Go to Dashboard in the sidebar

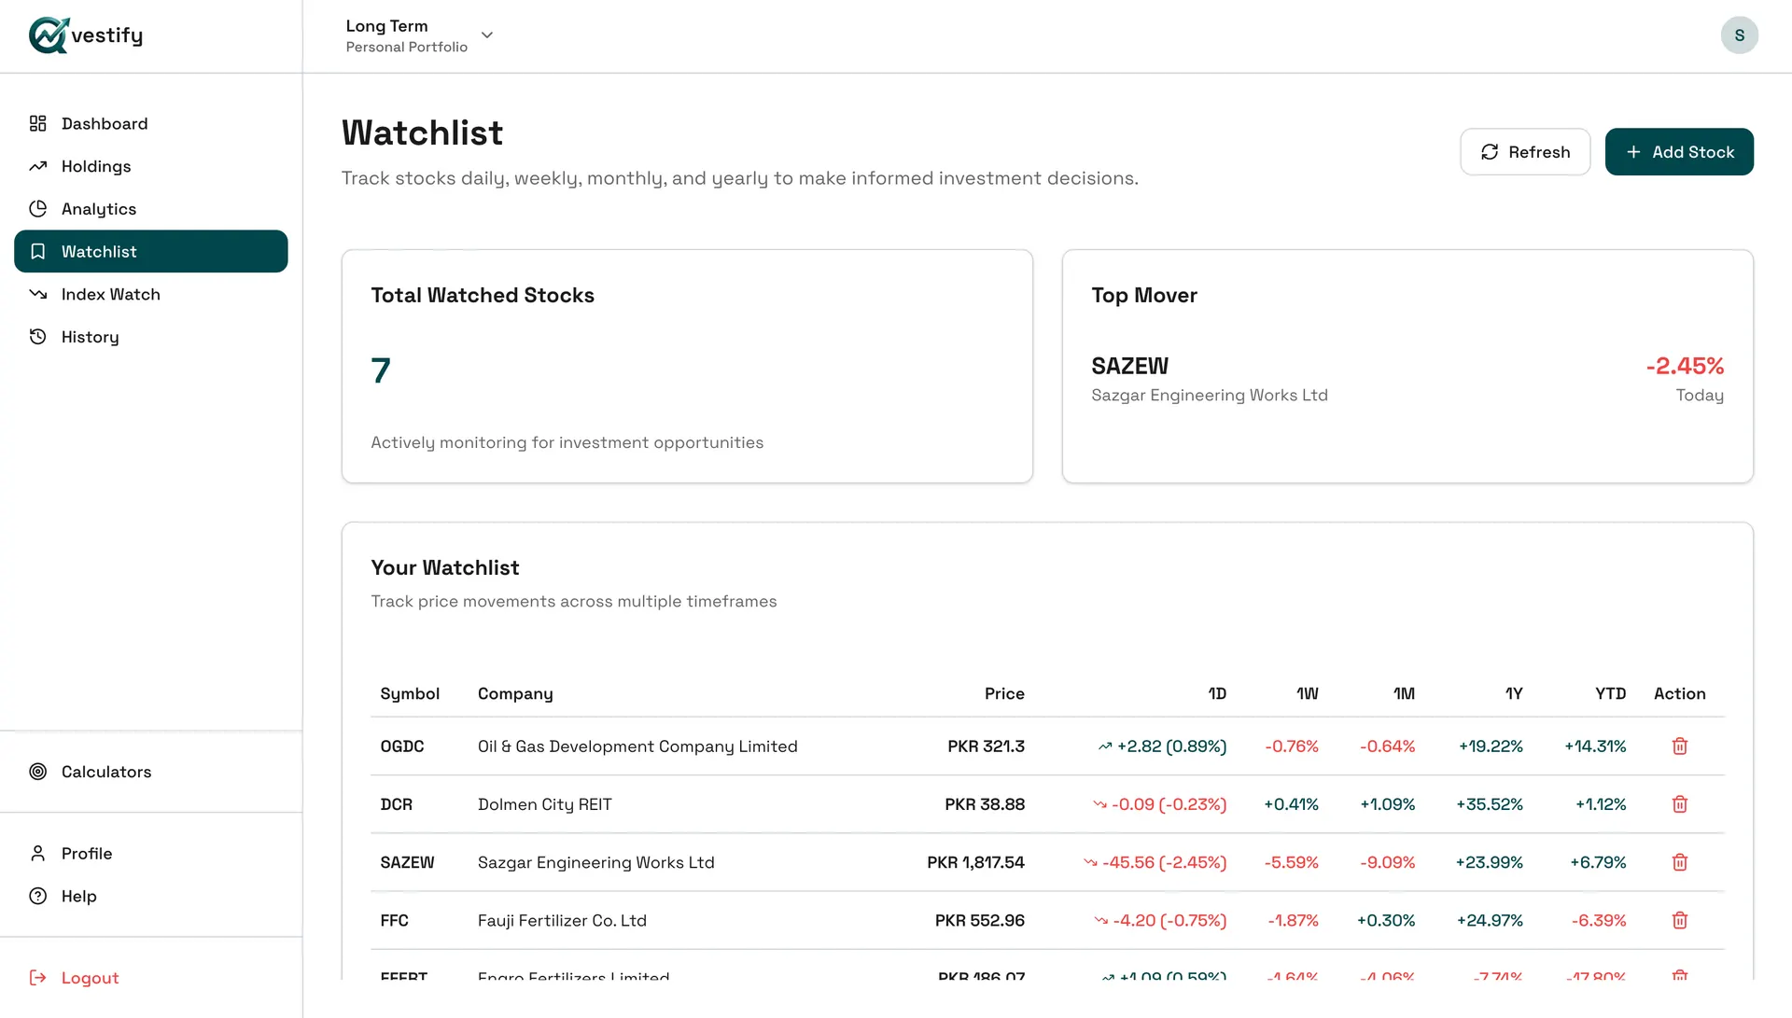[x=151, y=124]
